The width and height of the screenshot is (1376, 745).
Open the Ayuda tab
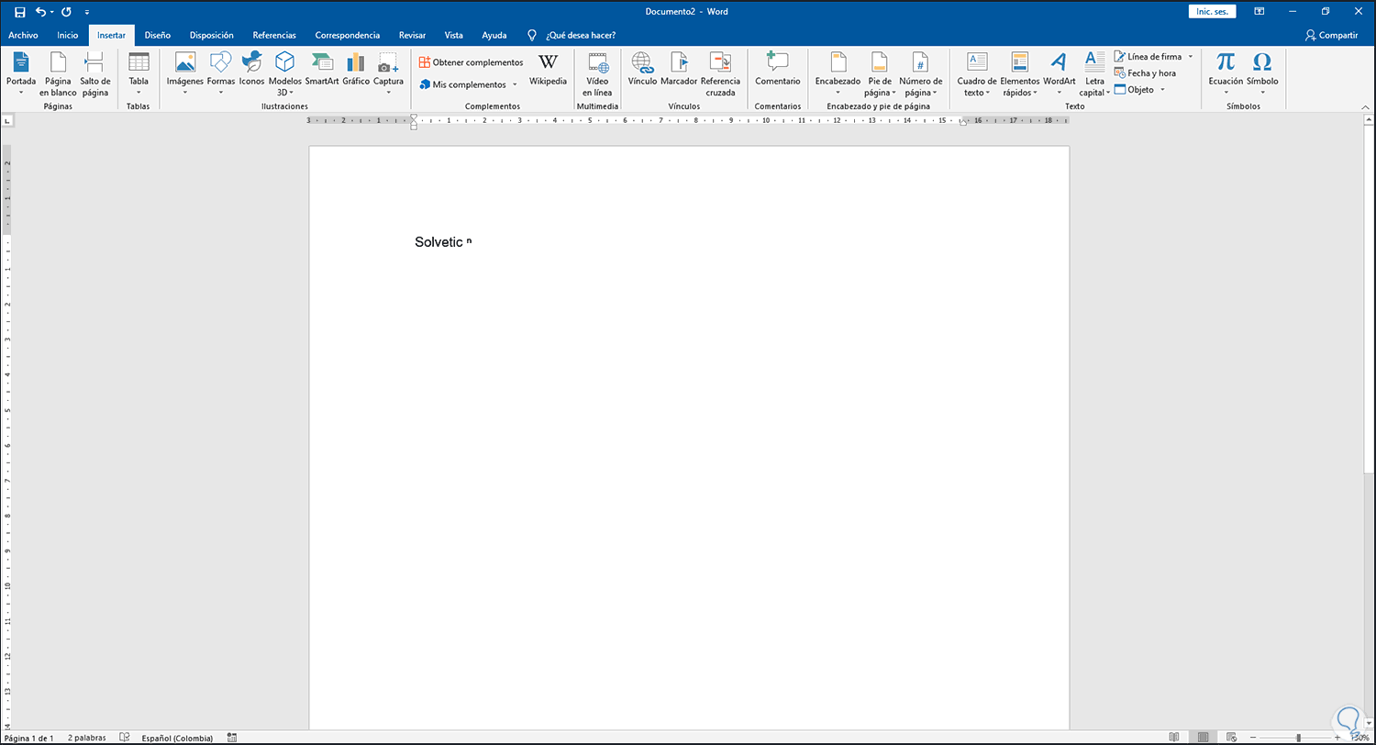[494, 35]
